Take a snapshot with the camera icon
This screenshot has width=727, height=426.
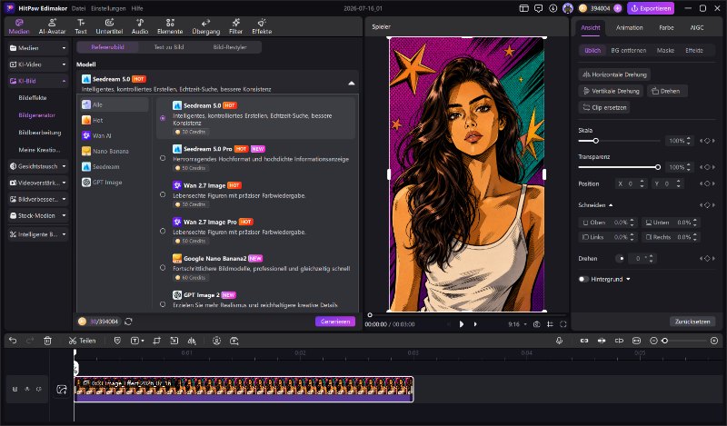tap(536, 324)
